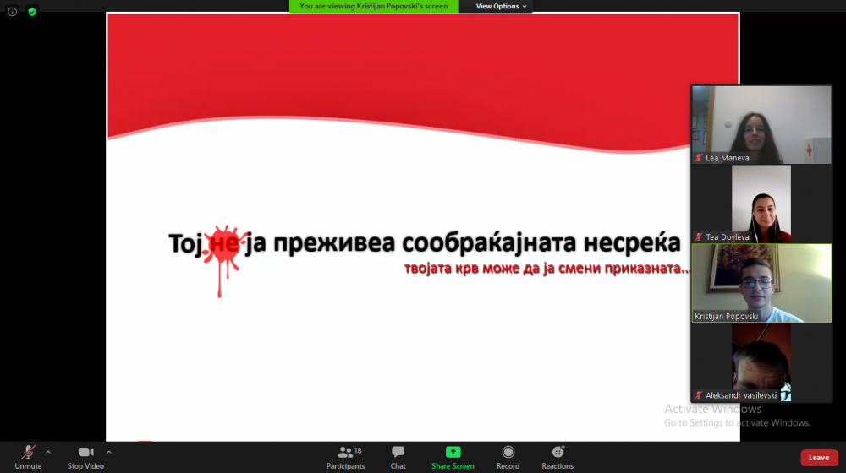
Task: Click the red blood splatter on slide
Action: (223, 253)
